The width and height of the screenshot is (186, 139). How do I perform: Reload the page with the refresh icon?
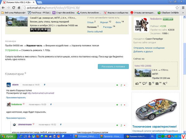coord(14,8)
